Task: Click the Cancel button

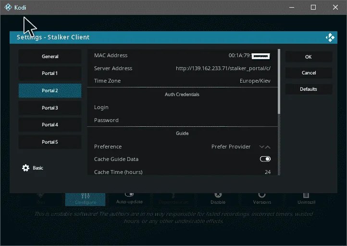Action: coord(309,73)
